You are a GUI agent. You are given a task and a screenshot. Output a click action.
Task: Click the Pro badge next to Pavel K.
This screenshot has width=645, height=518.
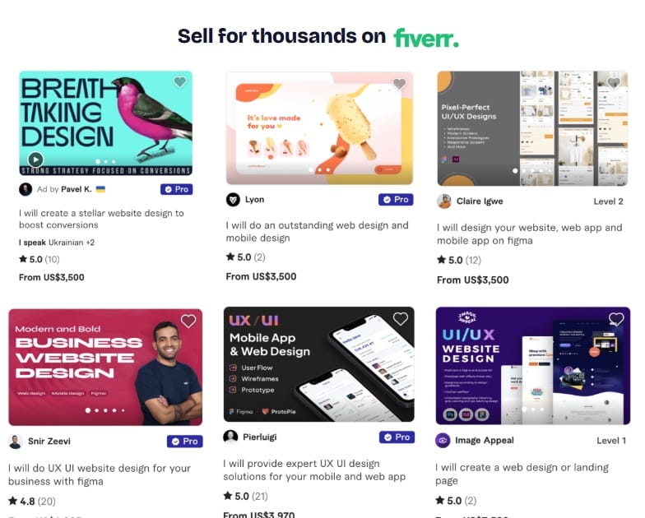(x=176, y=189)
